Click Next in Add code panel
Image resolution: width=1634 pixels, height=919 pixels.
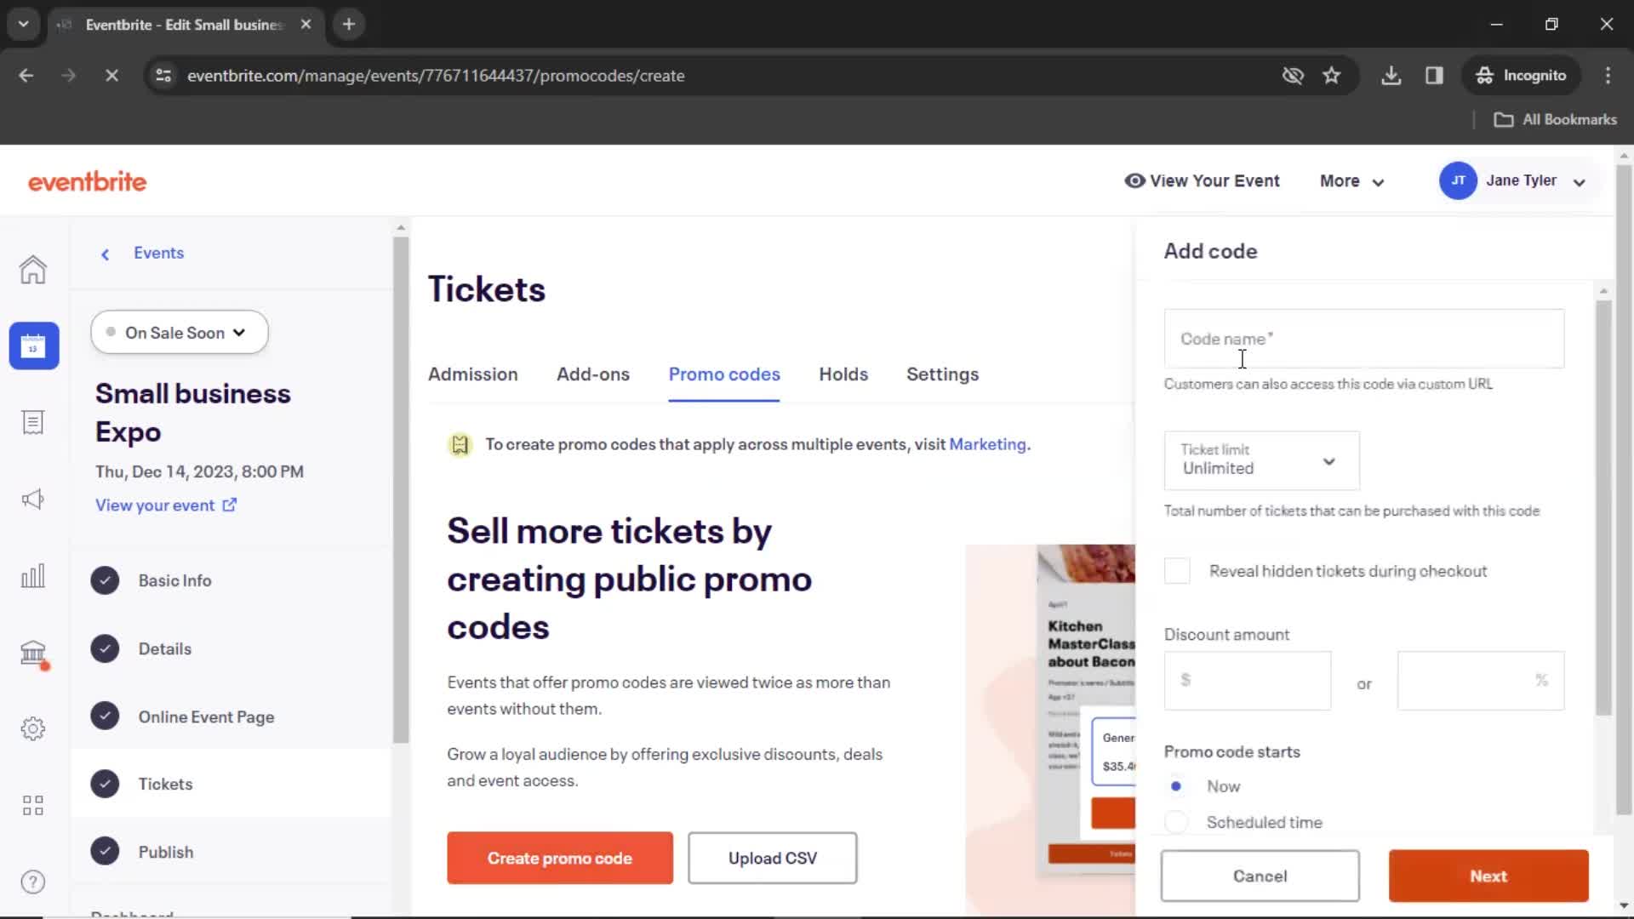(1488, 876)
